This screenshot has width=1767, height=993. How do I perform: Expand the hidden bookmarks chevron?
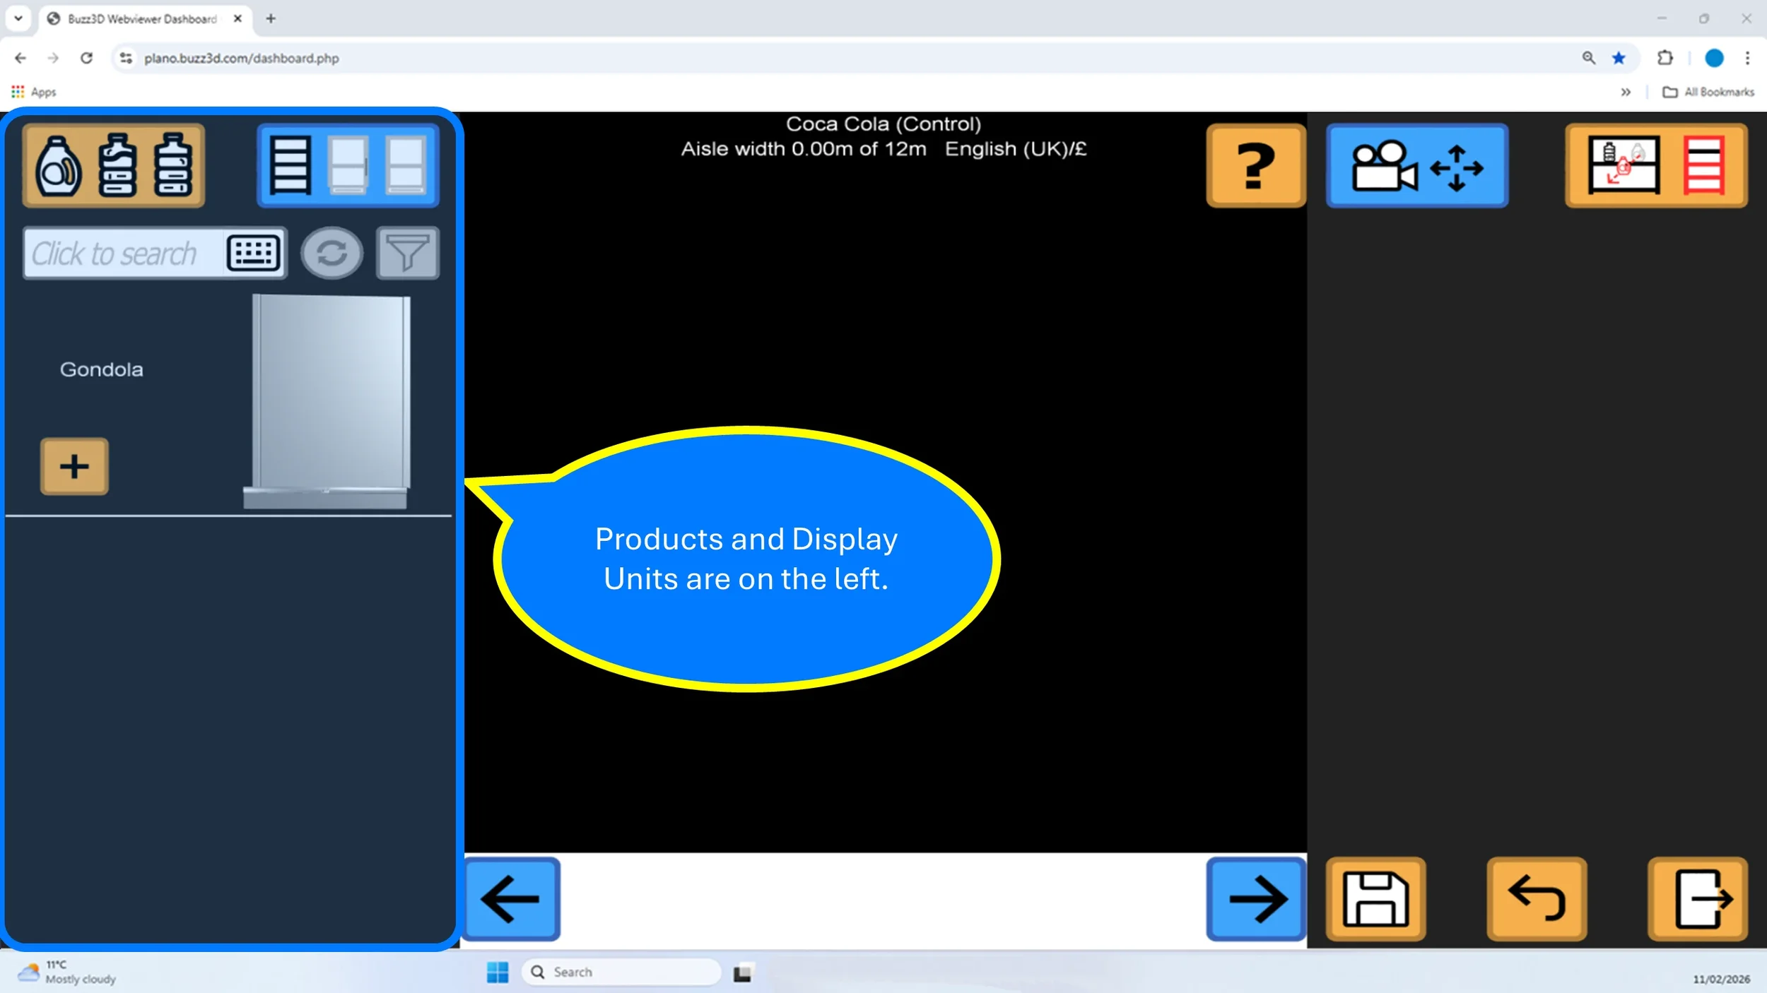click(1626, 92)
